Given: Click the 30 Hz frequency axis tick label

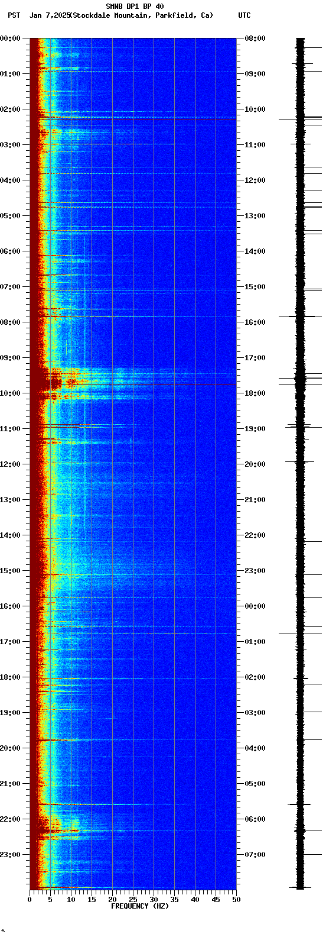Looking at the screenshot, I should pos(154,900).
